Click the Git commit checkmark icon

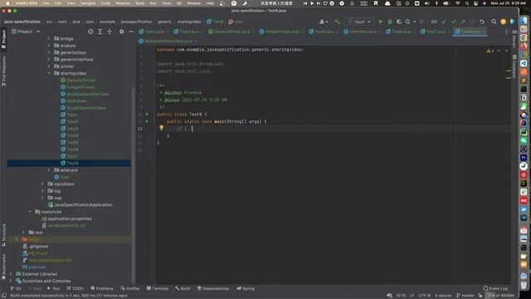pyautogui.click(x=454, y=22)
